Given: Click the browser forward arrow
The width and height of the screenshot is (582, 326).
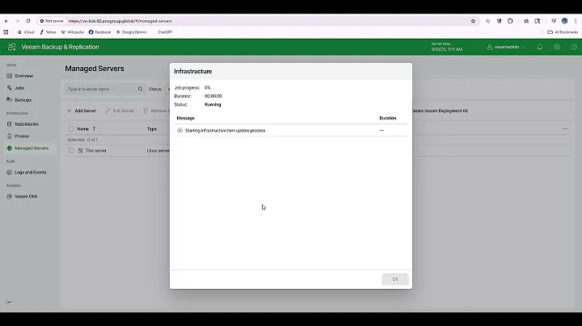Looking at the screenshot, I should click(17, 21).
